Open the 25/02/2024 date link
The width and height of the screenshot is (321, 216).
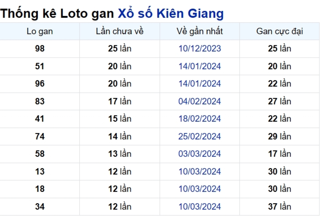200,136
